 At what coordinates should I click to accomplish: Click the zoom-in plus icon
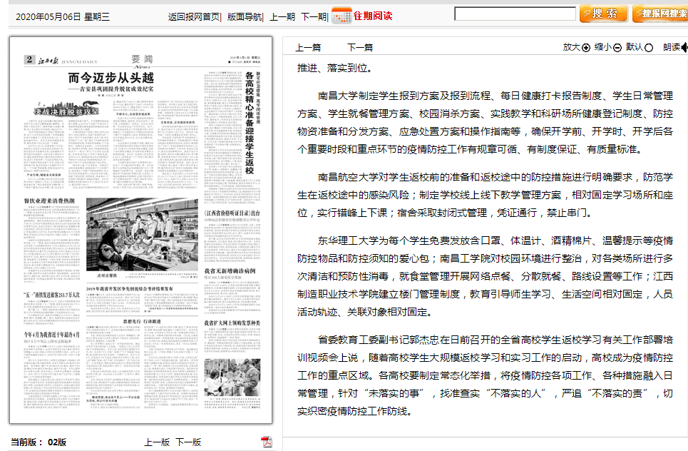586,48
